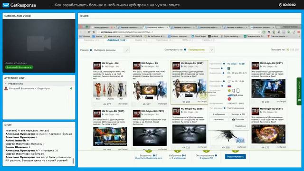Tick the checkbox on the 230 views card
Screen dimensions: 304x171
point(253,102)
